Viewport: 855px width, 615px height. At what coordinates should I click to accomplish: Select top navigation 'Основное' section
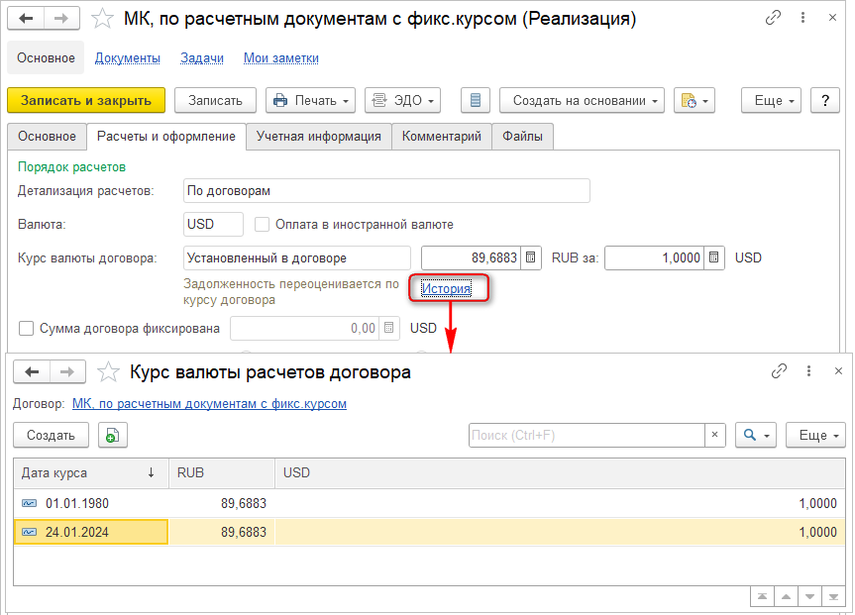point(46,57)
